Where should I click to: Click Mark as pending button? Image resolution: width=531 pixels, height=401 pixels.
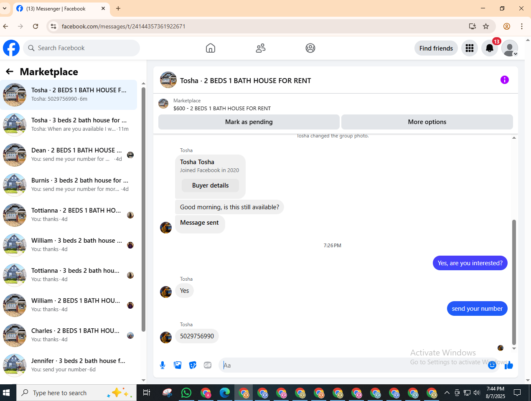pos(249,122)
